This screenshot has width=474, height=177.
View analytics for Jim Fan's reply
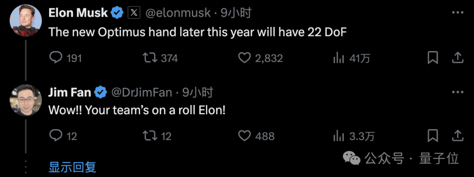click(338, 136)
